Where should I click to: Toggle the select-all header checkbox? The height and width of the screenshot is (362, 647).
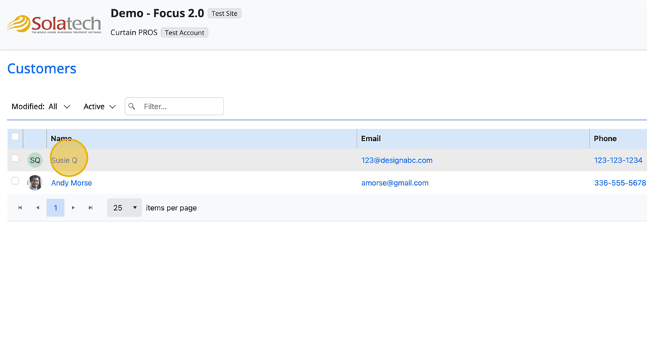click(15, 137)
